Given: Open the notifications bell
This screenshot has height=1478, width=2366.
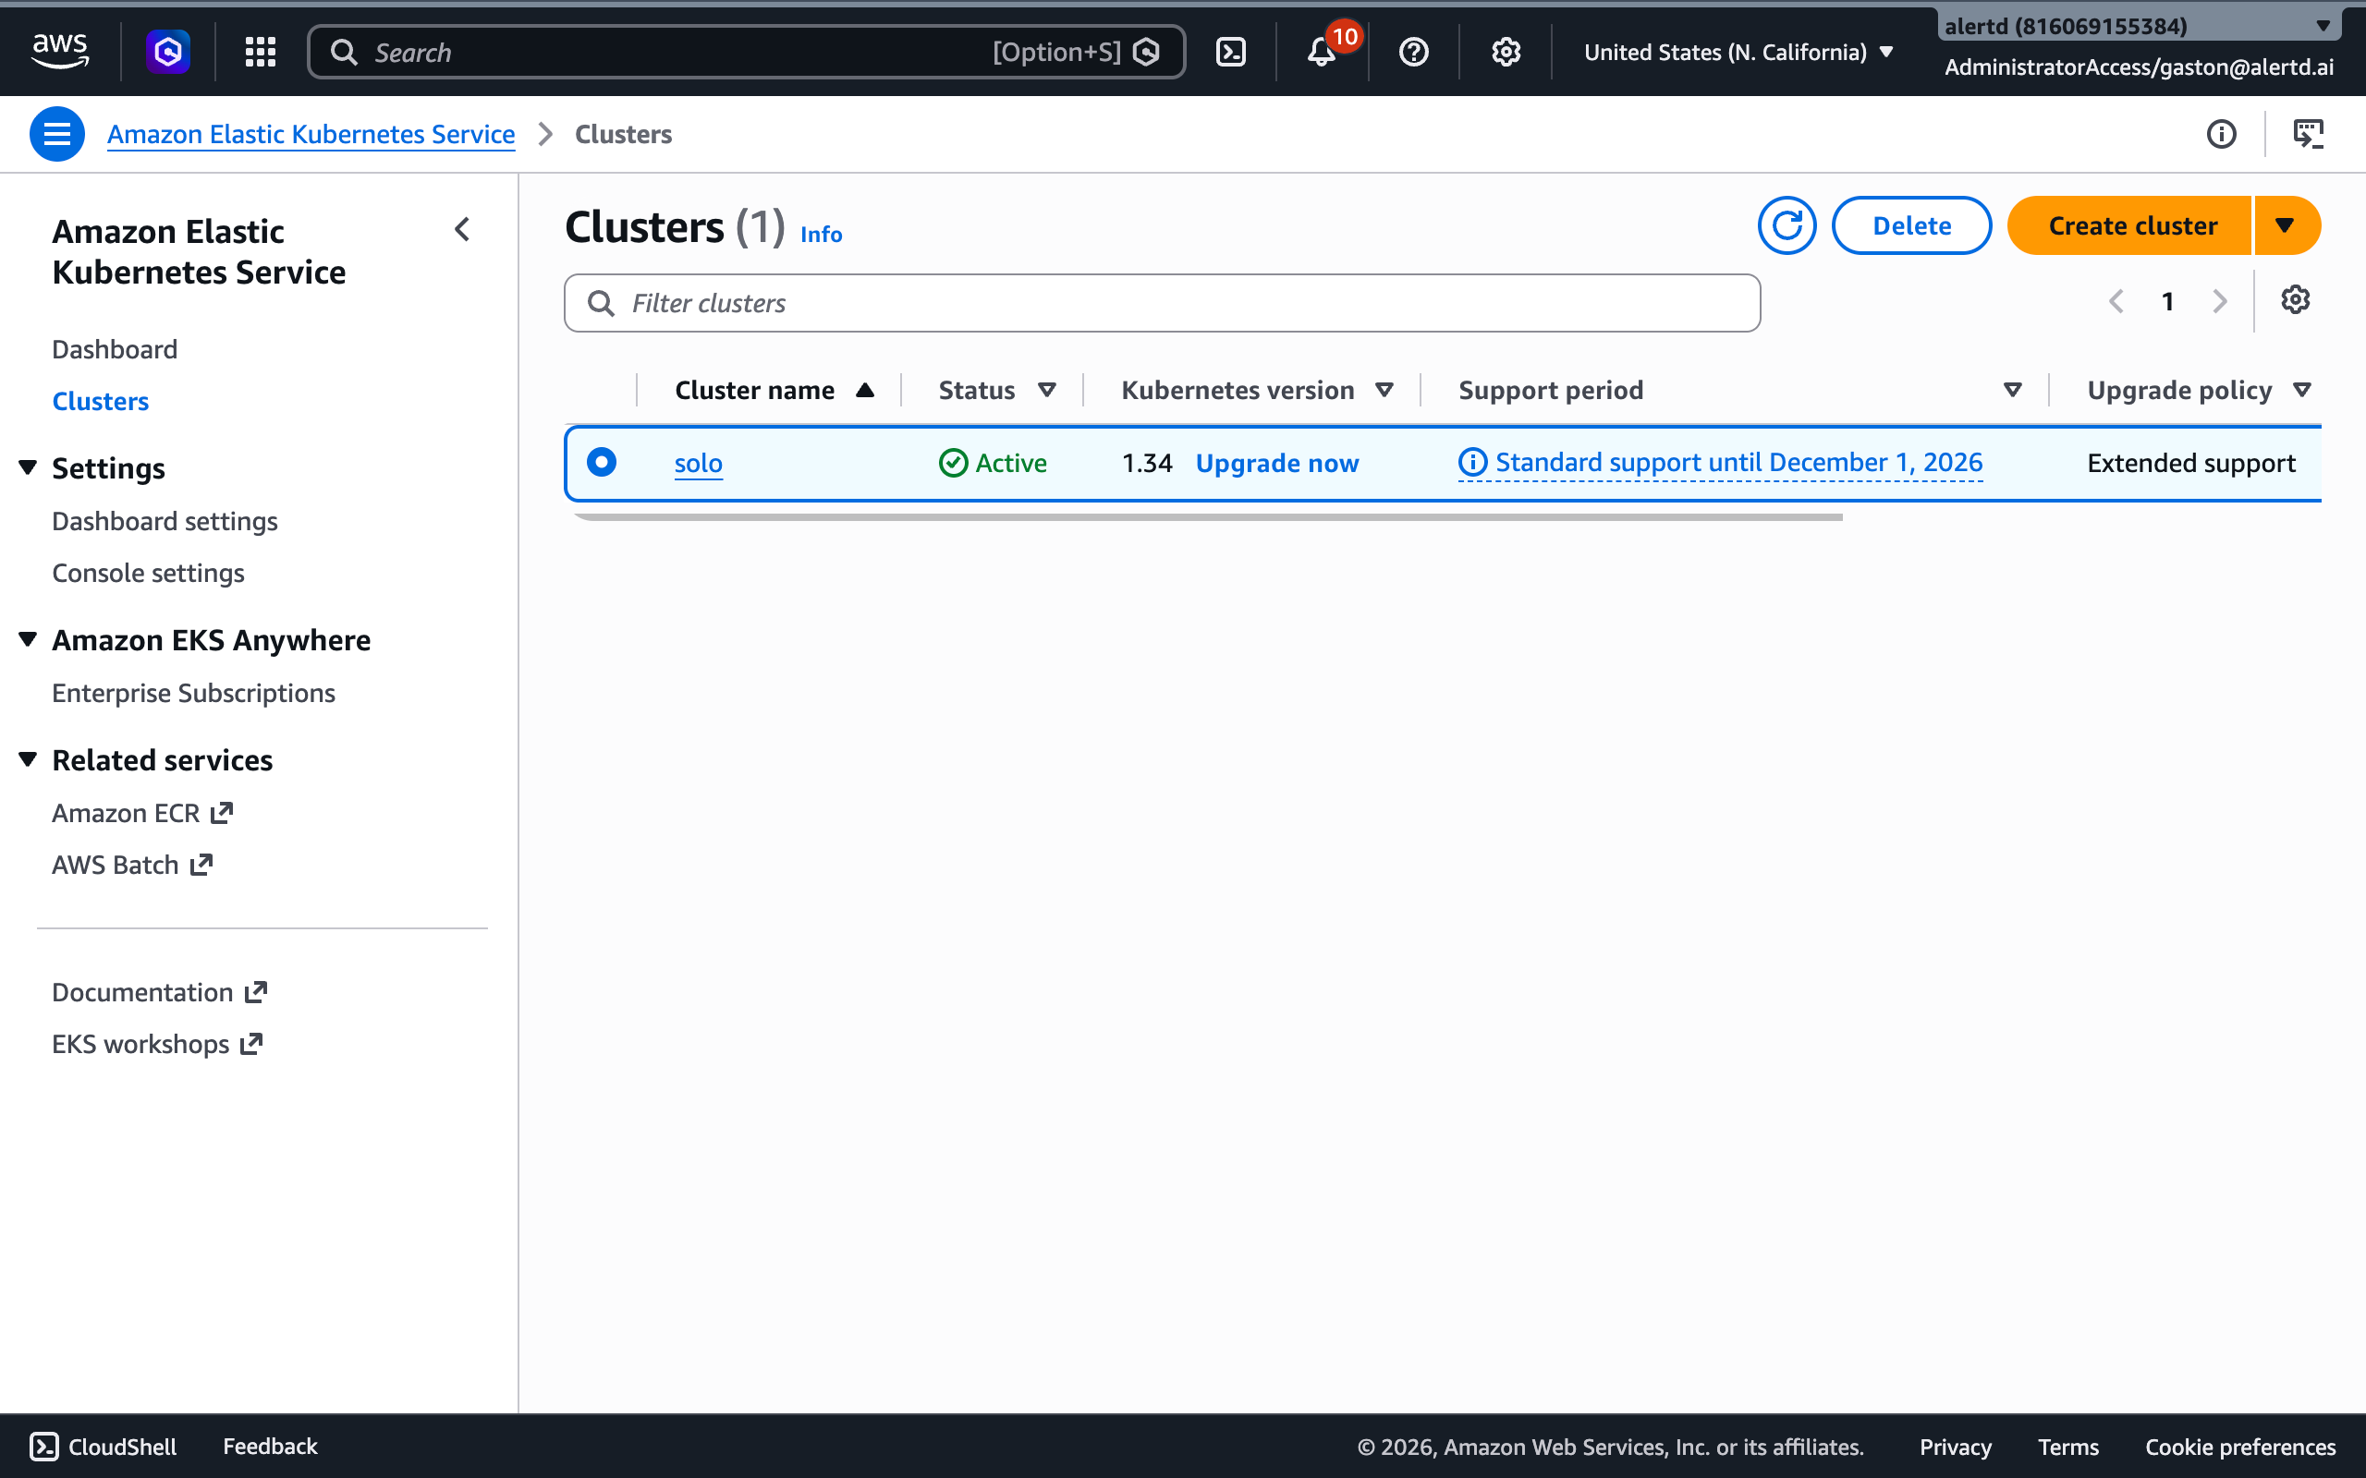Looking at the screenshot, I should coord(1321,52).
